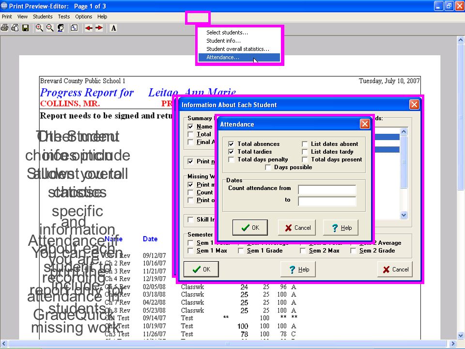Cancel the Attendance dialog

pos(297,228)
